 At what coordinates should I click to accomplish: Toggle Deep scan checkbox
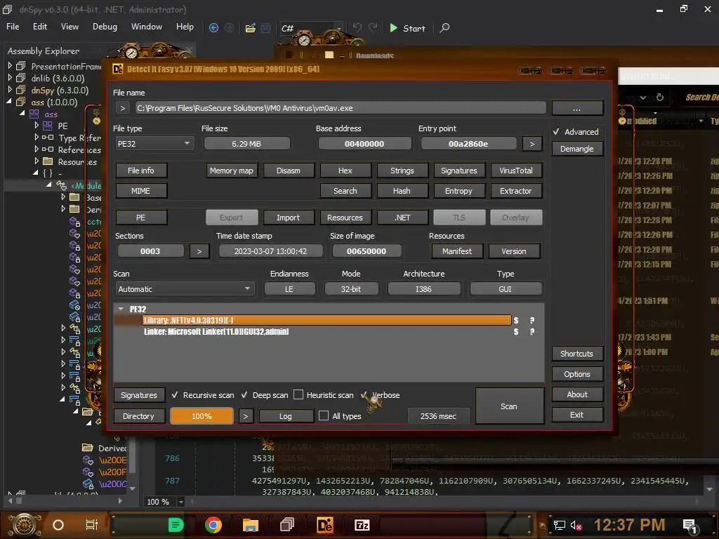coord(244,394)
